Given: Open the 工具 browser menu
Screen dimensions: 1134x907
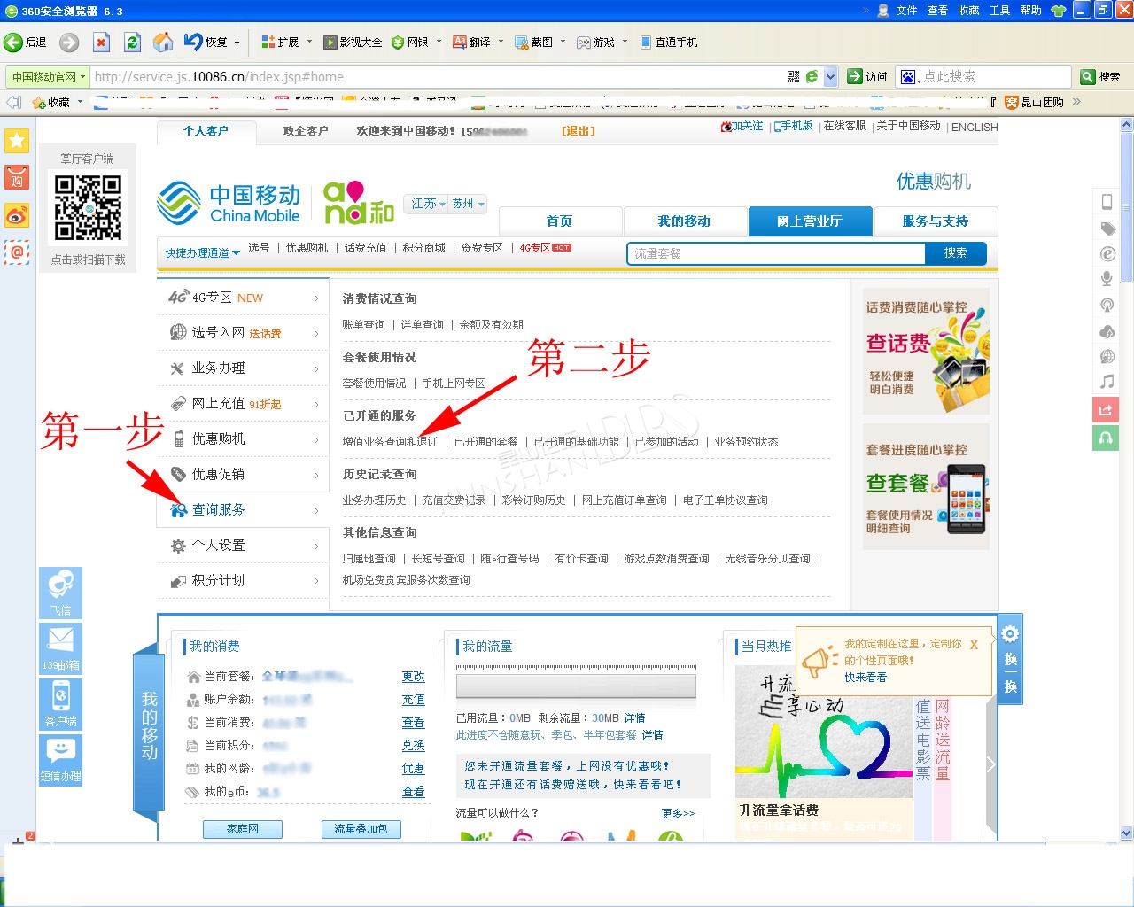Looking at the screenshot, I should pos(999,11).
